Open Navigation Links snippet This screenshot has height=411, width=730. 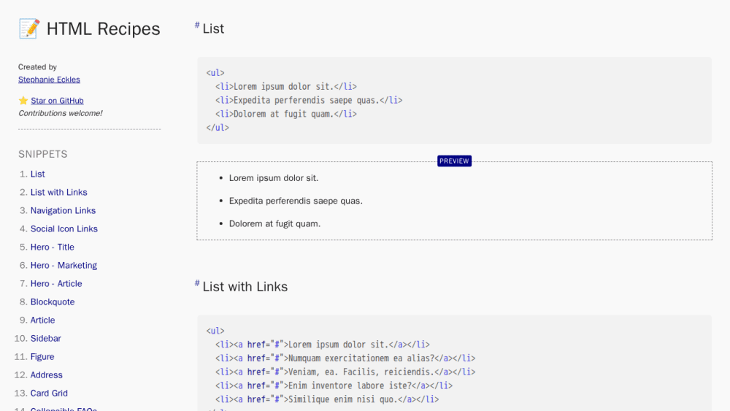pyautogui.click(x=63, y=210)
